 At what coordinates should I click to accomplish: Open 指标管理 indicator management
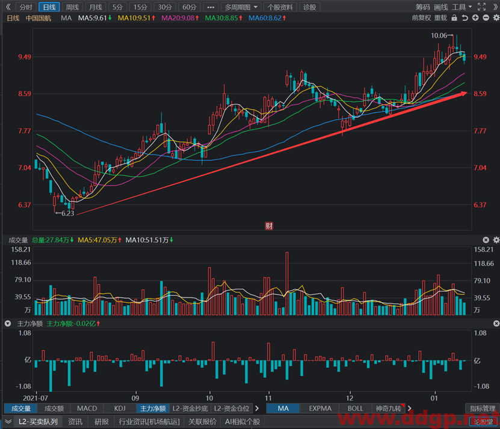(483, 409)
